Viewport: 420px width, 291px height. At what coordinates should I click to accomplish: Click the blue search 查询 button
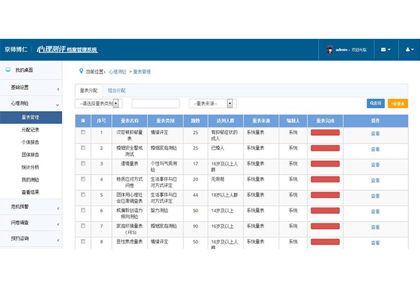pyautogui.click(x=375, y=103)
